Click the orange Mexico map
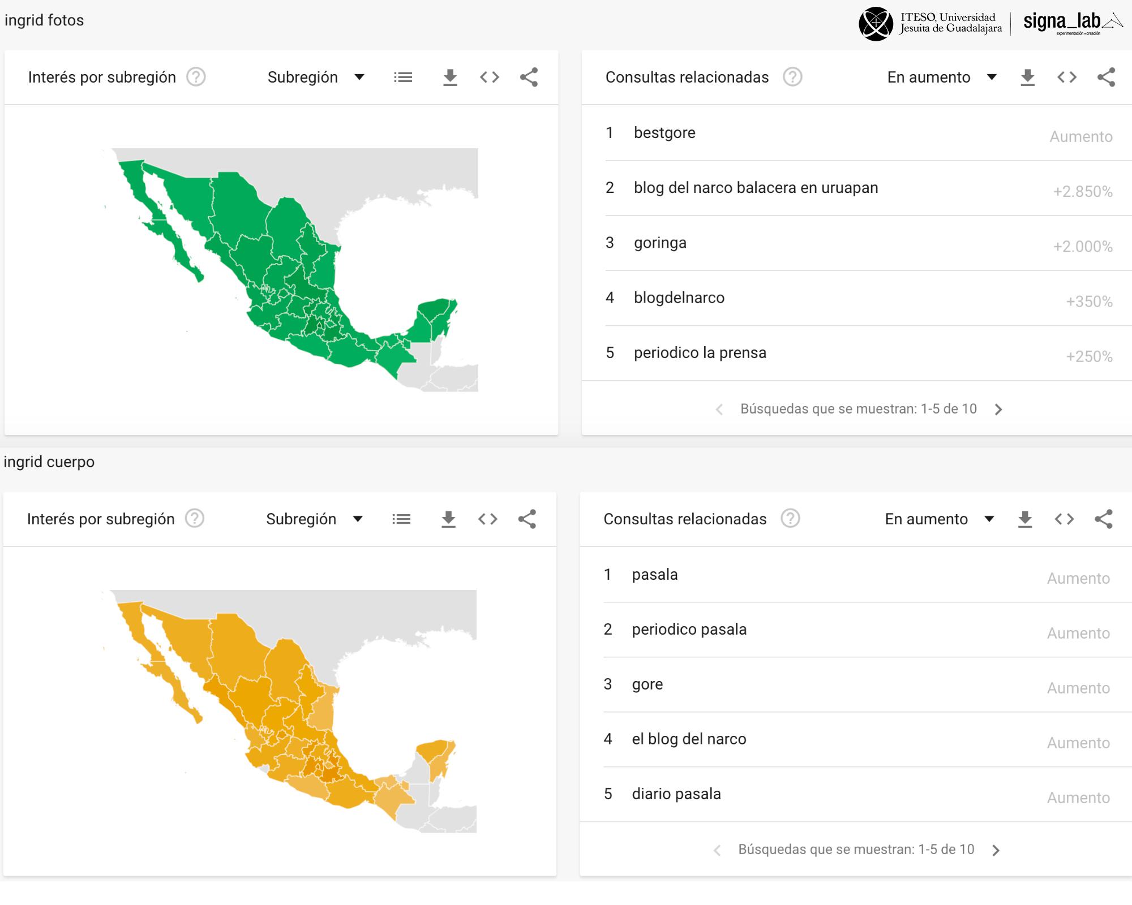This screenshot has width=1132, height=905. 290,712
